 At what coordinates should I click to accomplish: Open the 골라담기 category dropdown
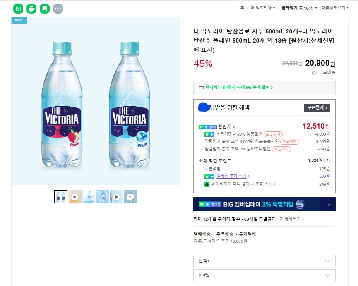click(x=299, y=8)
